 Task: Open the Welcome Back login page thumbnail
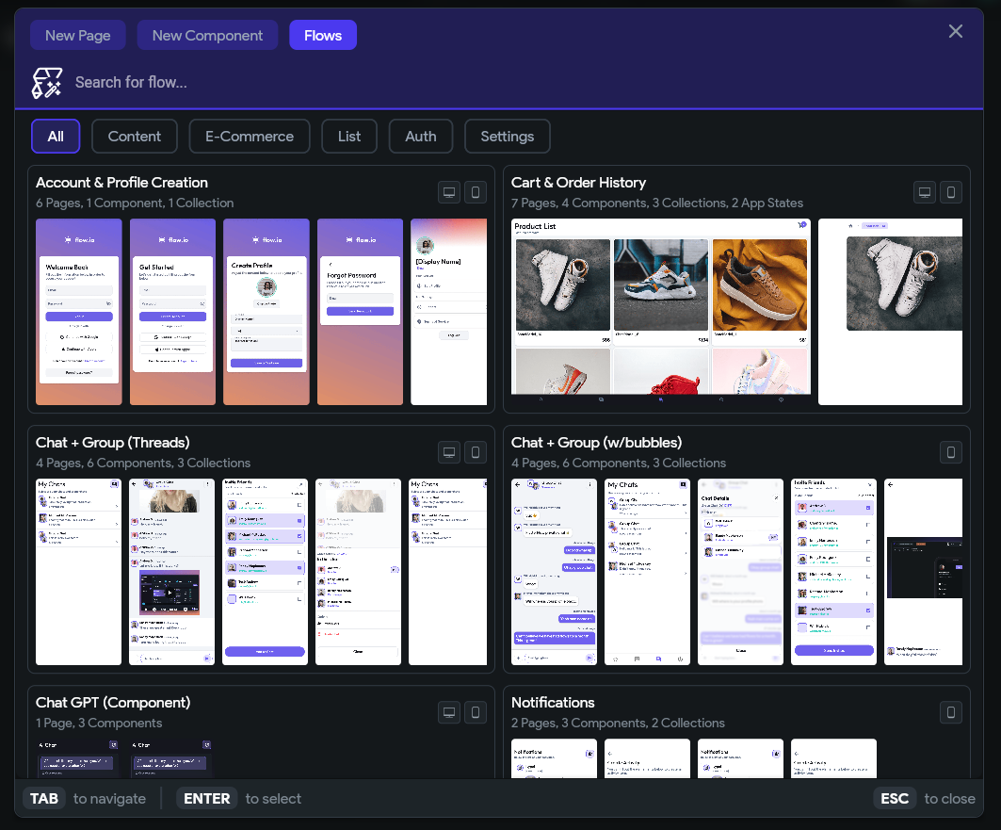[x=78, y=312]
